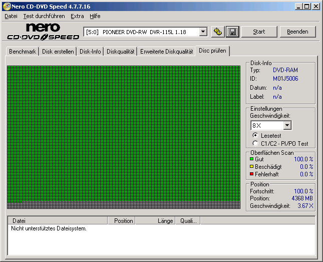This screenshot has height=262, width=323.
Task: Click the Datei column header
Action: coord(58,221)
